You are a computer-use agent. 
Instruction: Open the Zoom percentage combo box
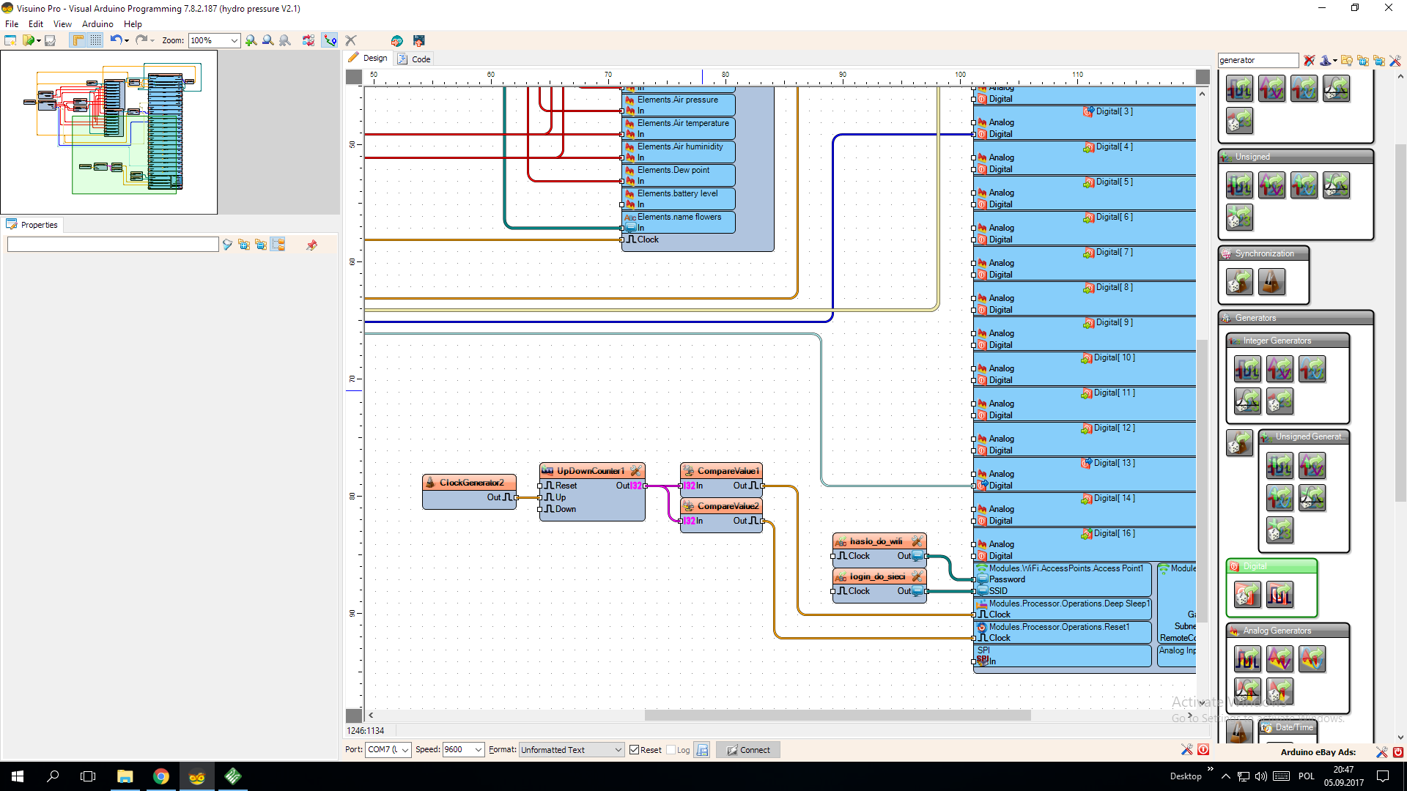pos(214,40)
